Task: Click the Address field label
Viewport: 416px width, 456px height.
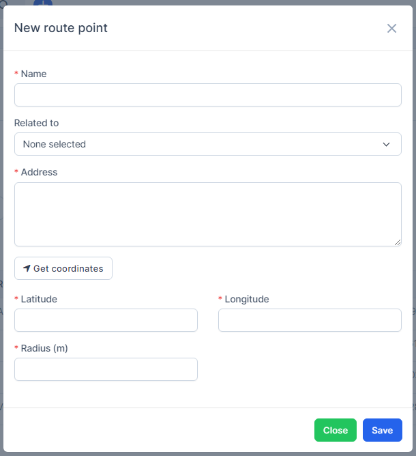Action: 39,172
